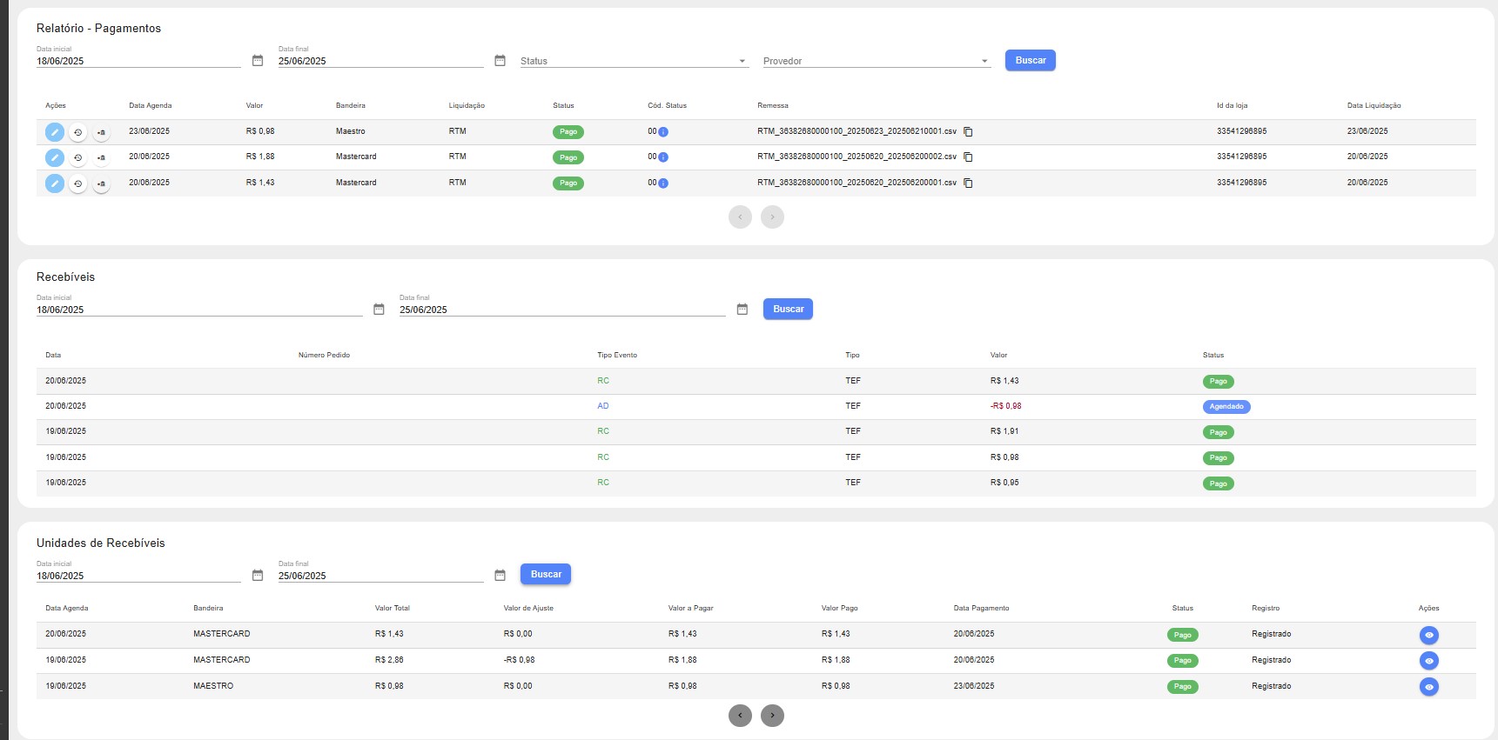This screenshot has width=1498, height=740.
Task: Open history icon for the R$ 1,88 payment
Action: click(77, 158)
